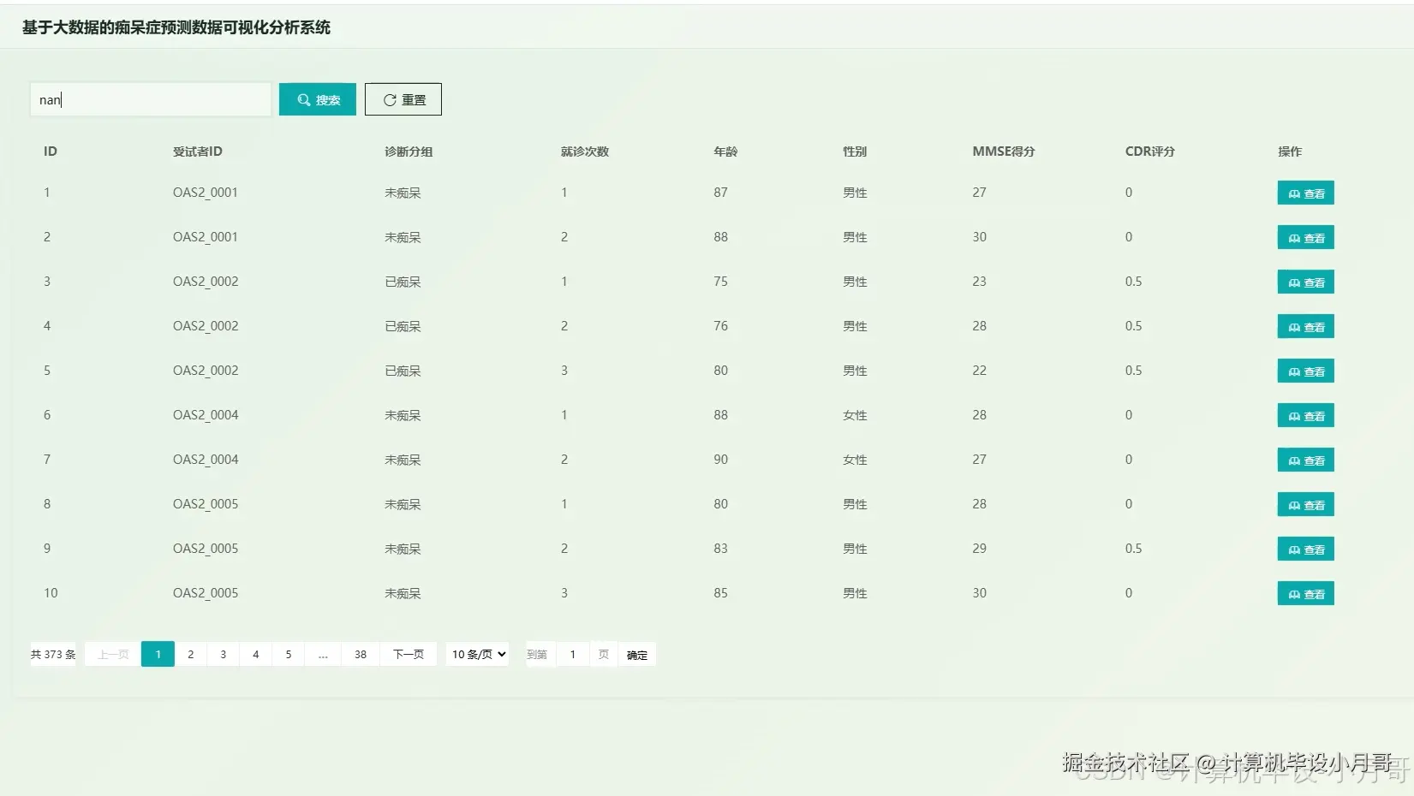
Task: Jump to pagination page 3
Action: 223,654
